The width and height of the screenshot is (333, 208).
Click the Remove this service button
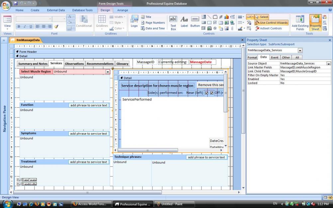point(210,85)
